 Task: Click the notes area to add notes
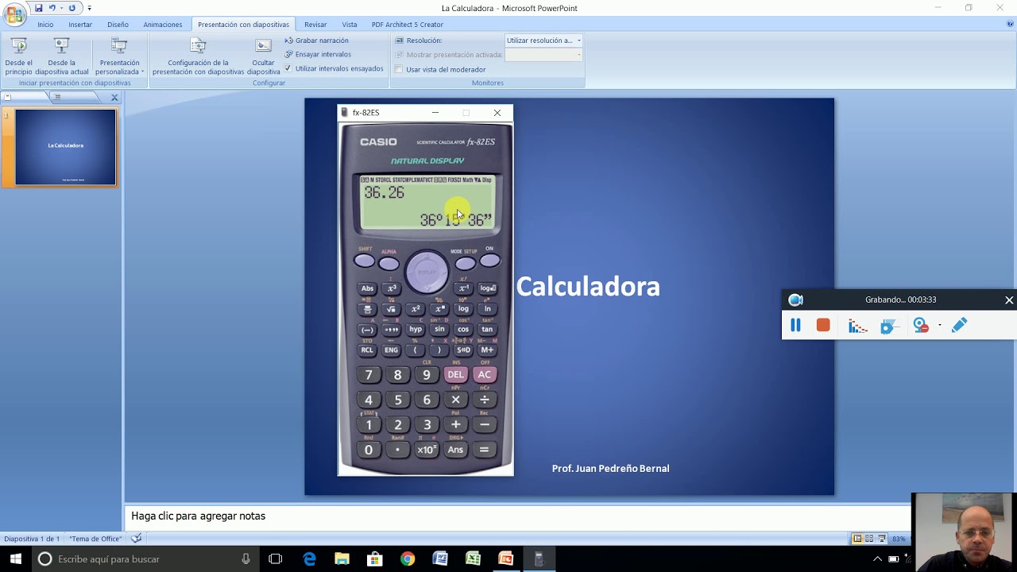click(x=516, y=516)
